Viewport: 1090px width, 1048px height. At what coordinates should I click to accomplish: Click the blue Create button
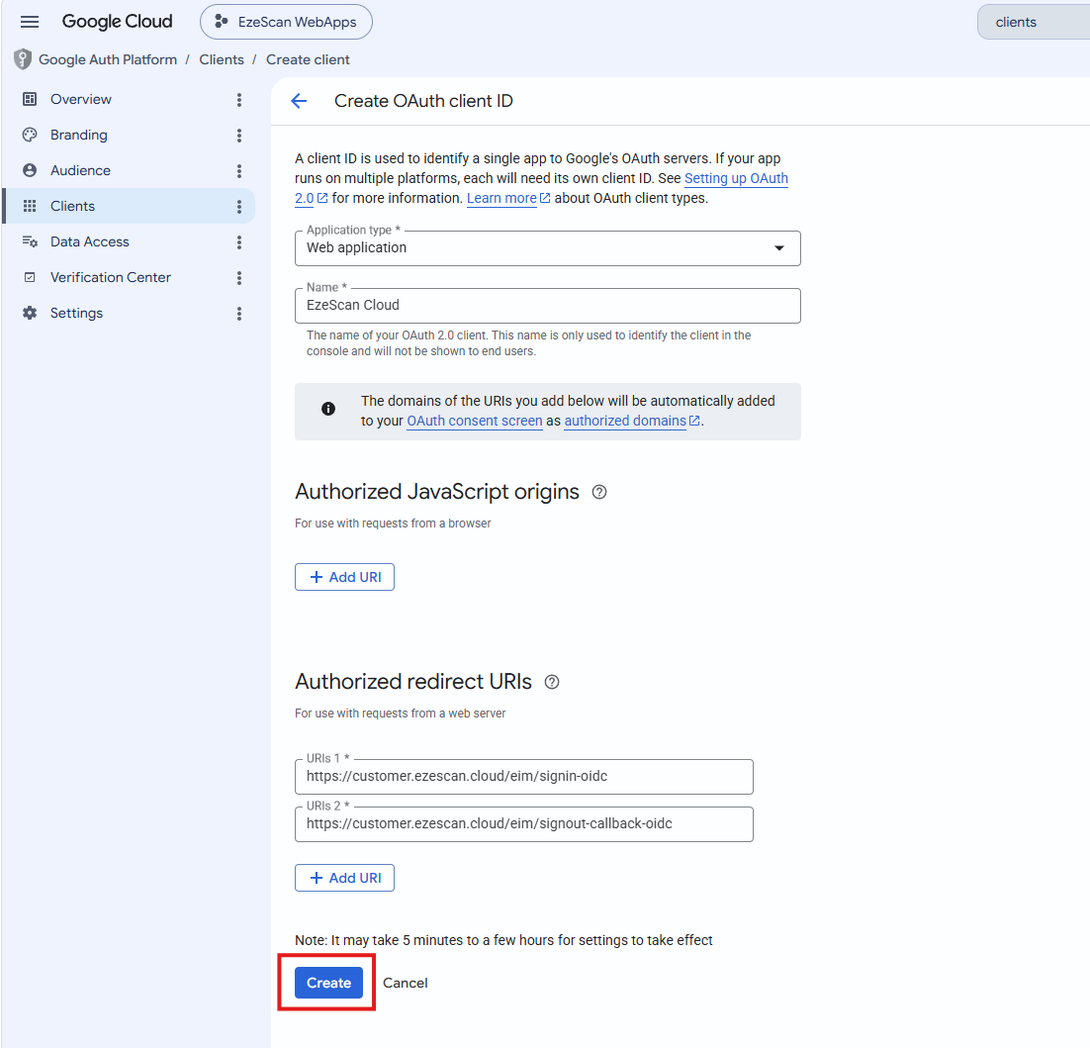(x=328, y=983)
